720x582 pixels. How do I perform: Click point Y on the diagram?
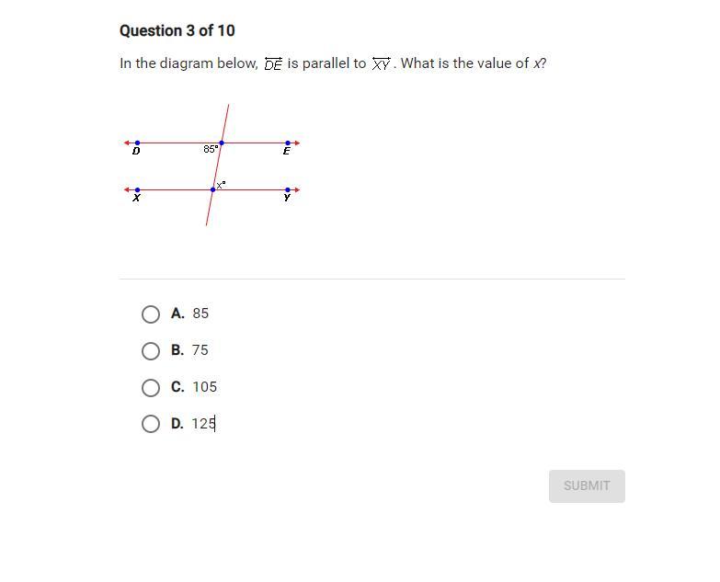coord(288,190)
